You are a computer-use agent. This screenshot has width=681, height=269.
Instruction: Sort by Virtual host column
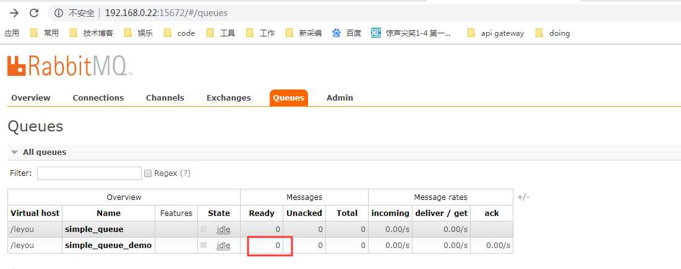[35, 213]
